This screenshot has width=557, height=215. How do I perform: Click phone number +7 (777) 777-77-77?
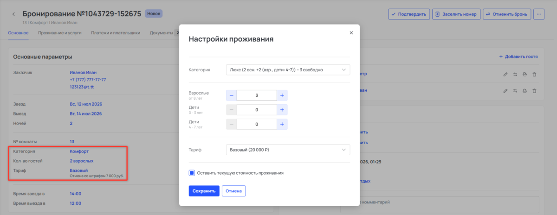click(88, 80)
